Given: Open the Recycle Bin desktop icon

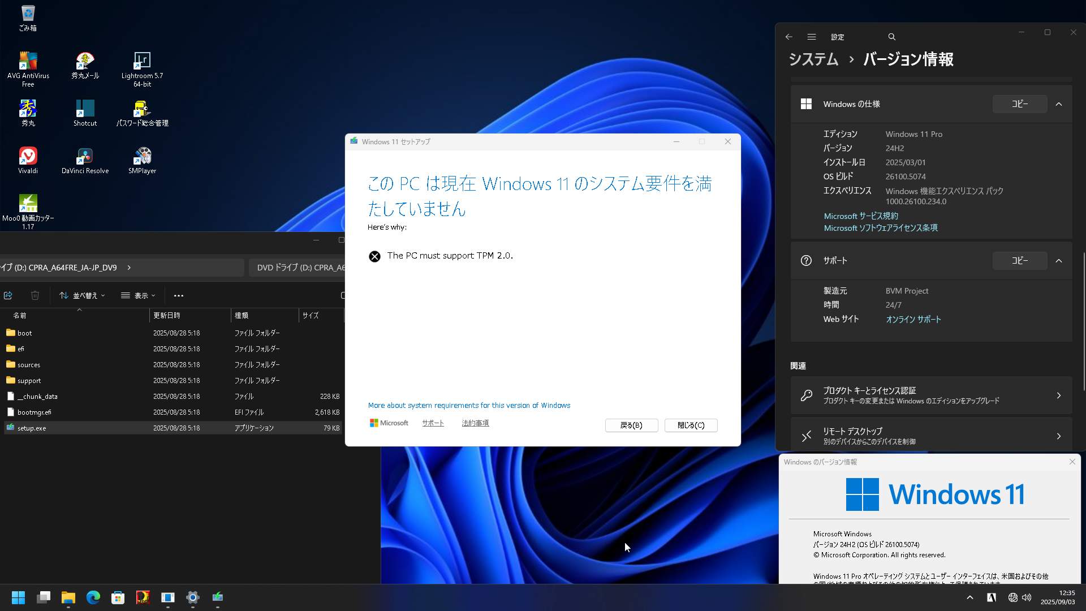Looking at the screenshot, I should (28, 18).
